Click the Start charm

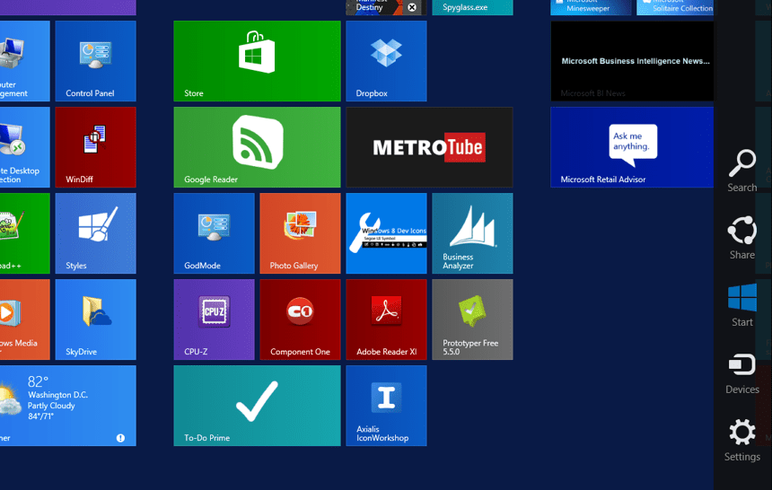pyautogui.click(x=742, y=305)
